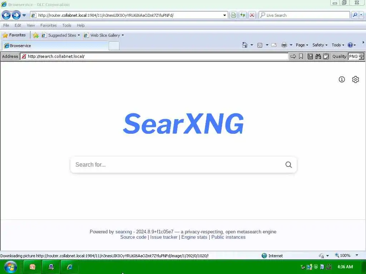Open the recent pages dropdown beside Forward
This screenshot has height=274, width=366.
pyautogui.click(x=24, y=15)
